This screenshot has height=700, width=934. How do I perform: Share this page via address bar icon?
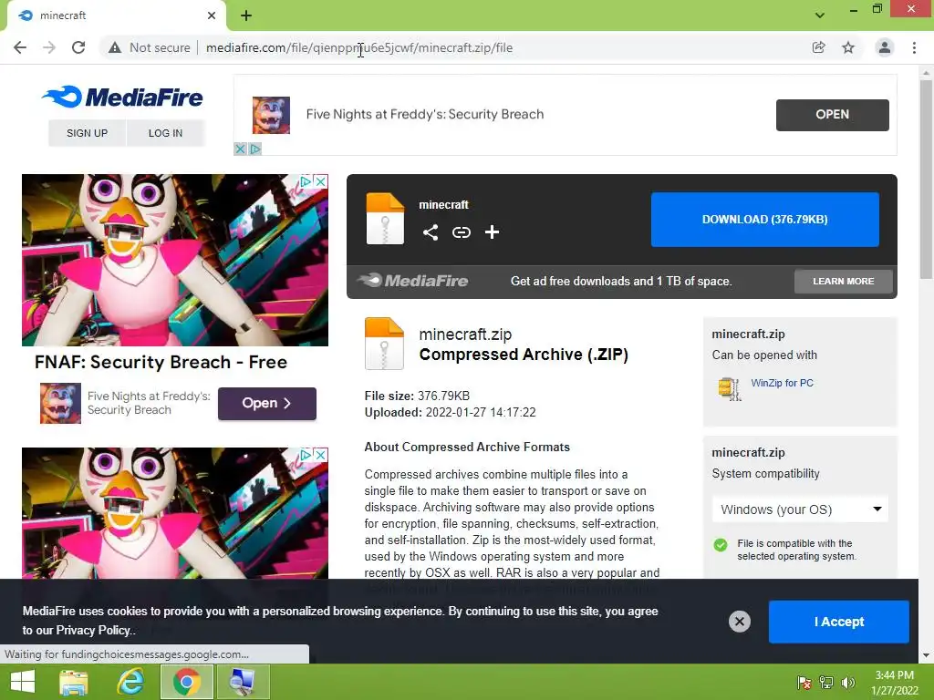pos(818,47)
